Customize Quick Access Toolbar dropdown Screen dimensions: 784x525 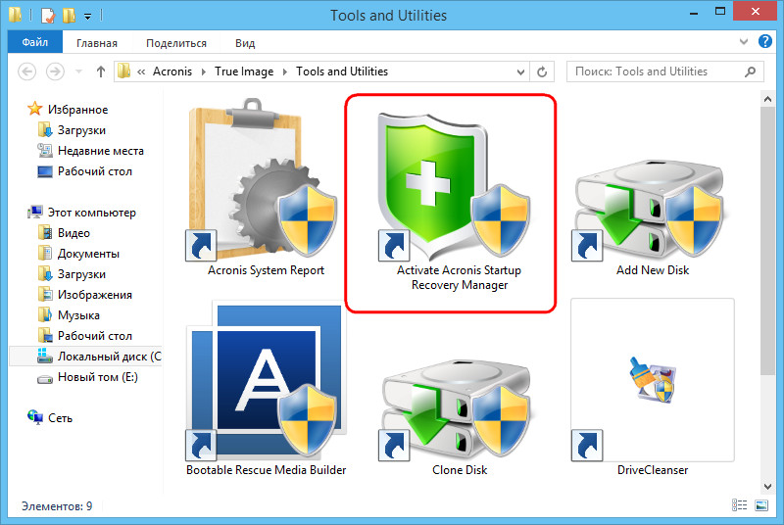(x=87, y=17)
